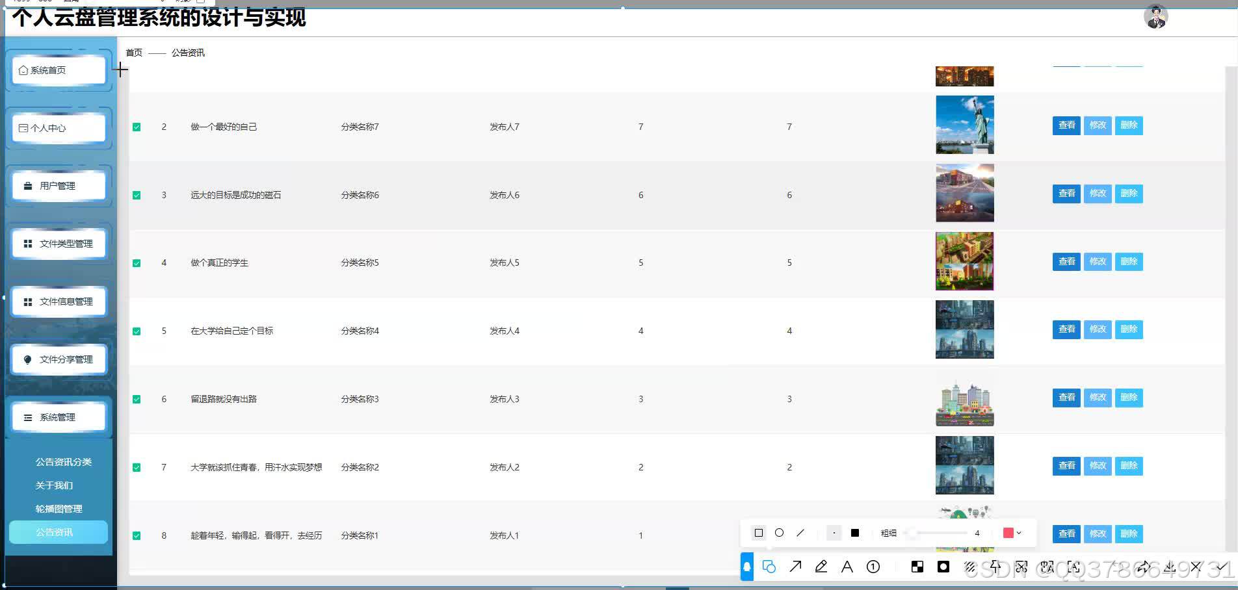
Task: Go to 首页 in the breadcrumb
Action: tap(134, 53)
